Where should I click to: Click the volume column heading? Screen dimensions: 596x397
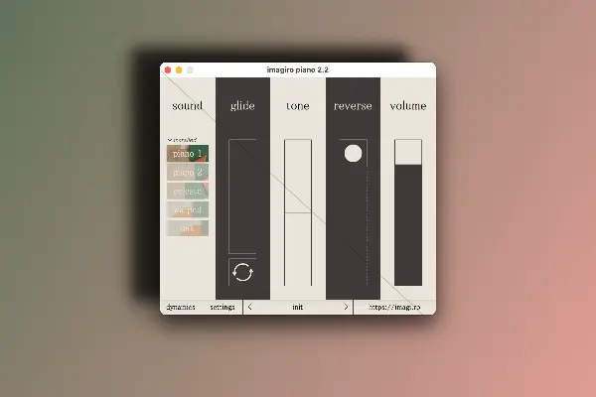coord(408,105)
